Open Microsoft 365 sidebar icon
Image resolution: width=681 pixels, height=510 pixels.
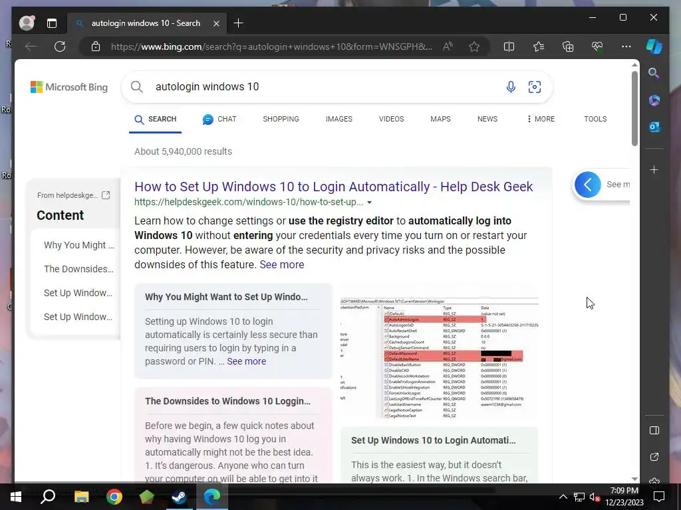pyautogui.click(x=654, y=100)
